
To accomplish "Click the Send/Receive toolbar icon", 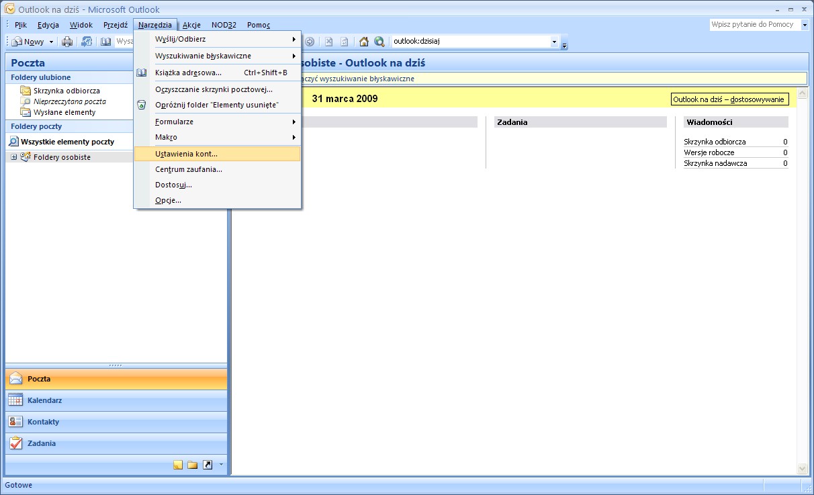I will tap(87, 42).
